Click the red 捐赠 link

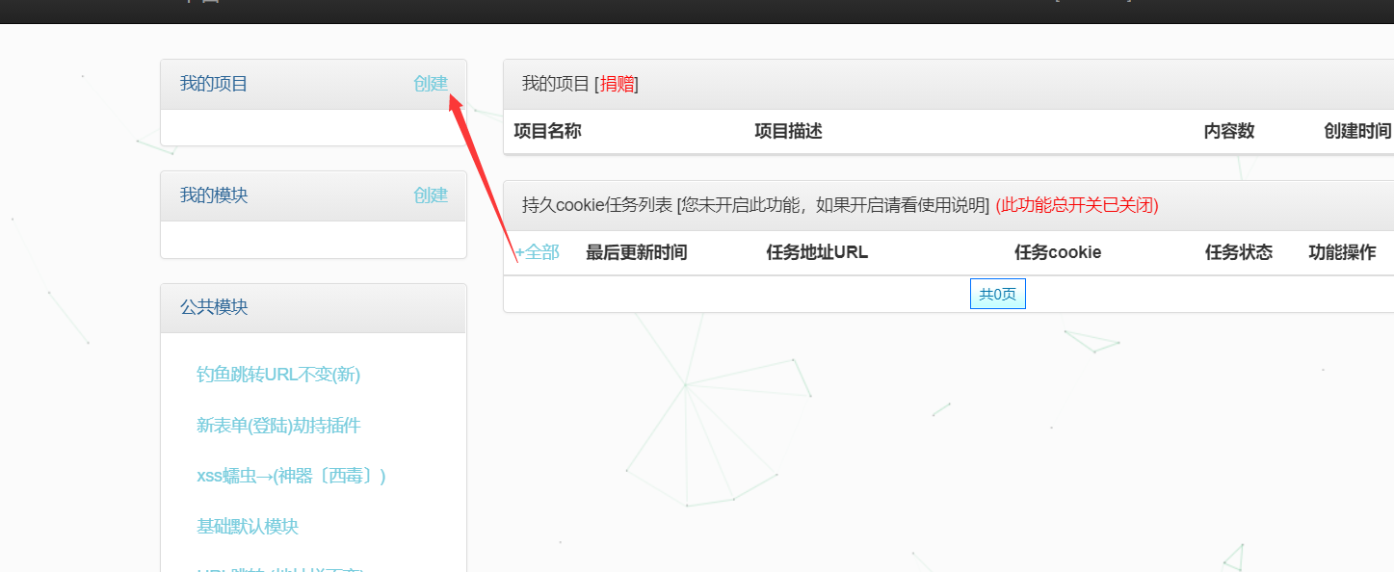coord(617,84)
